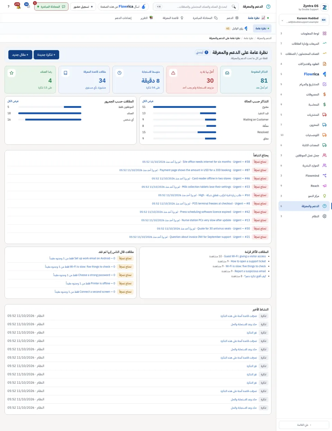332x431 pixels.
Task: Open article Guest Wi-Fi: giving a visitor access
Action: pos(245,256)
